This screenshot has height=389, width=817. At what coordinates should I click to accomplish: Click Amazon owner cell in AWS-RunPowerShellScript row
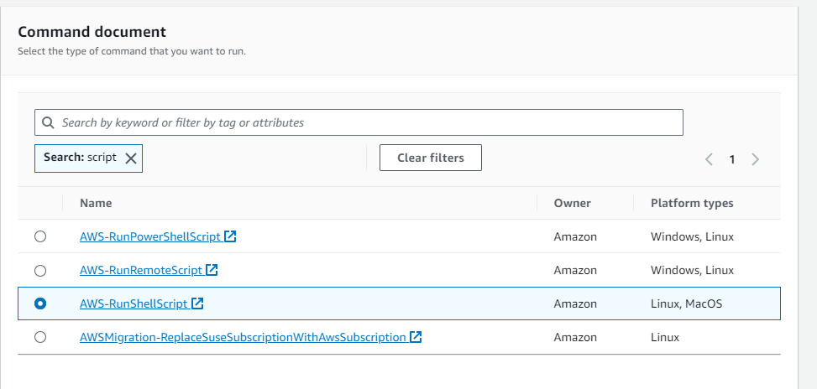pos(575,236)
